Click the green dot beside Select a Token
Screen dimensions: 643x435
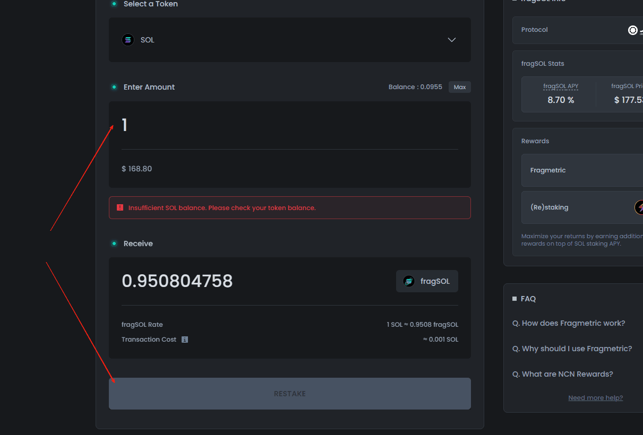coord(114,4)
